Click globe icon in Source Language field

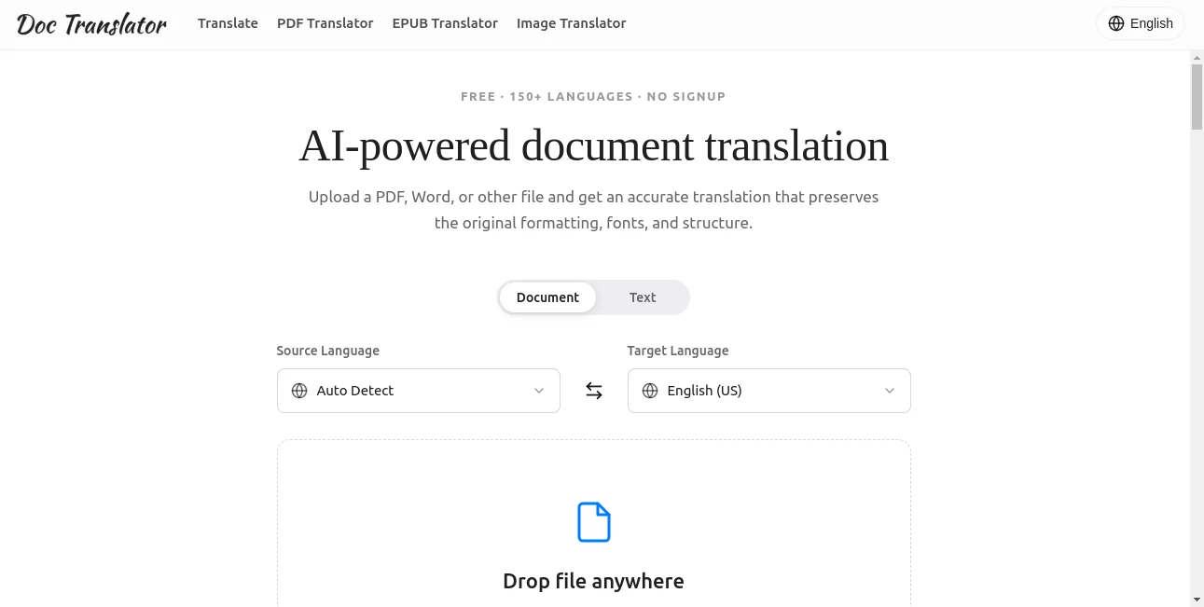[x=299, y=391]
